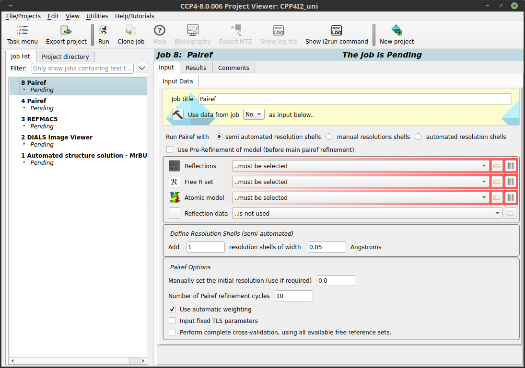Enable complete cross-validation checkbox

[172, 332]
